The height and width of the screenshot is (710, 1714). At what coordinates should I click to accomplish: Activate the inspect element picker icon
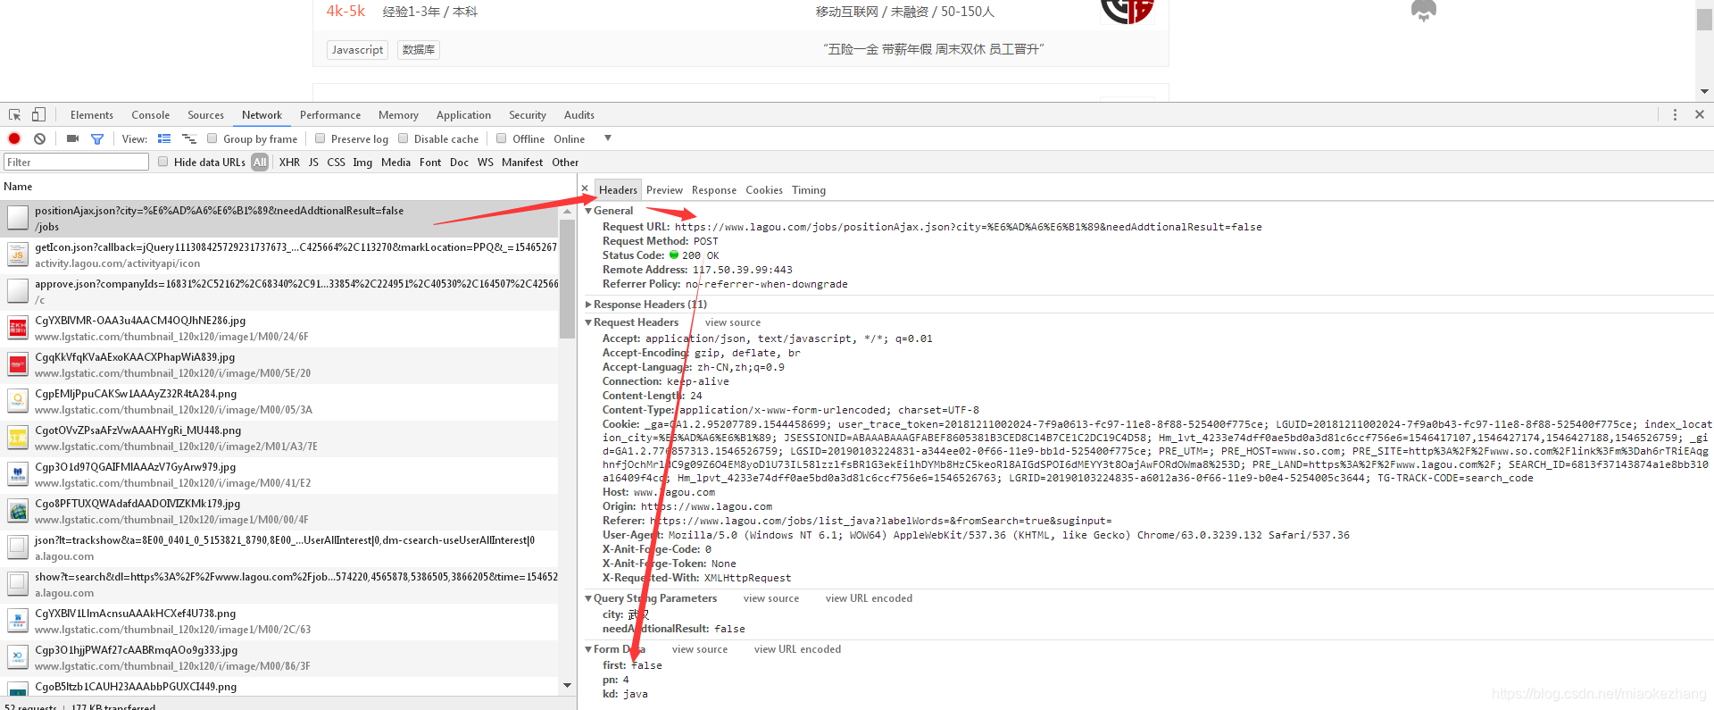[x=14, y=115]
